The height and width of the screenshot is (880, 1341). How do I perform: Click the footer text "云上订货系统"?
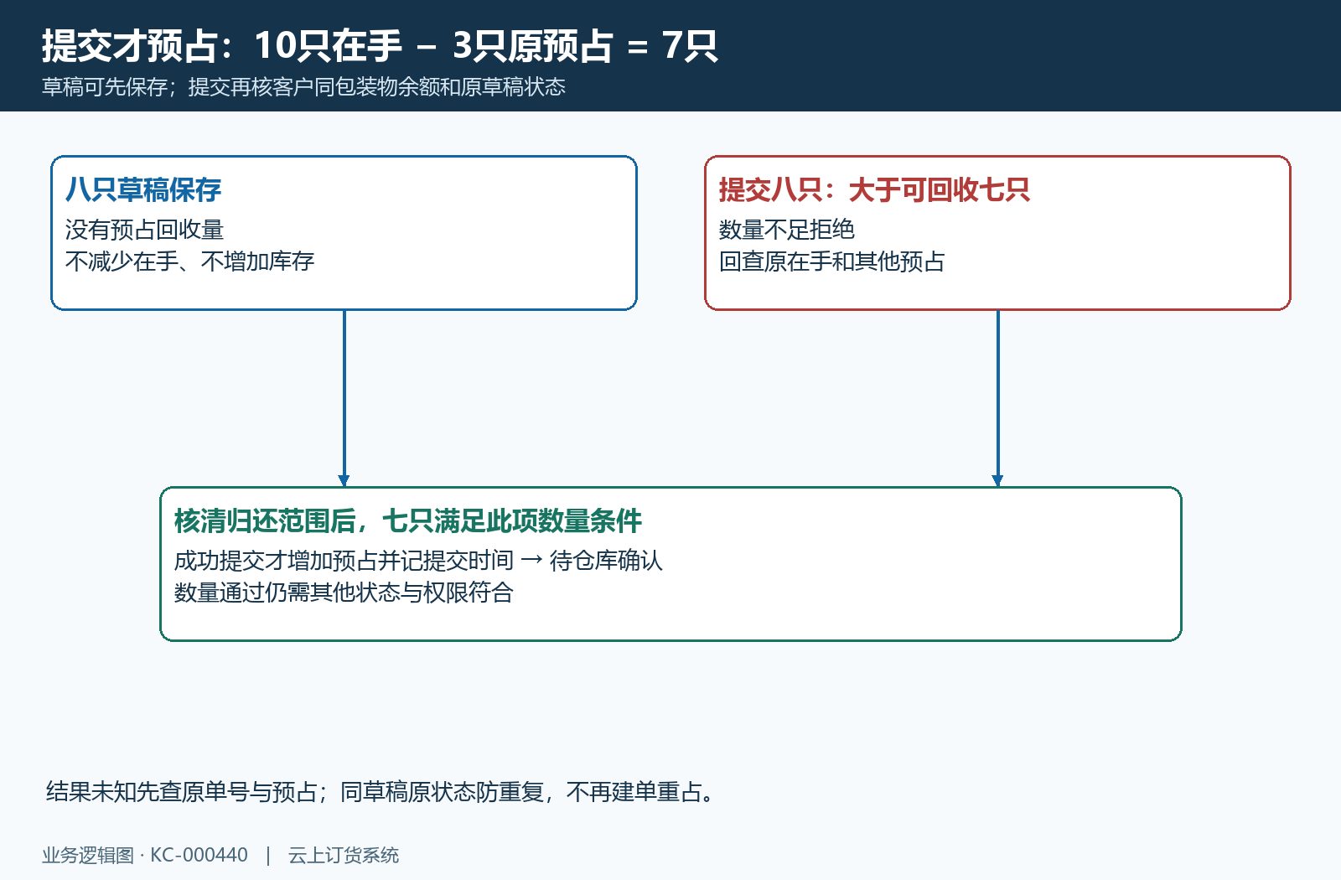click(x=344, y=855)
